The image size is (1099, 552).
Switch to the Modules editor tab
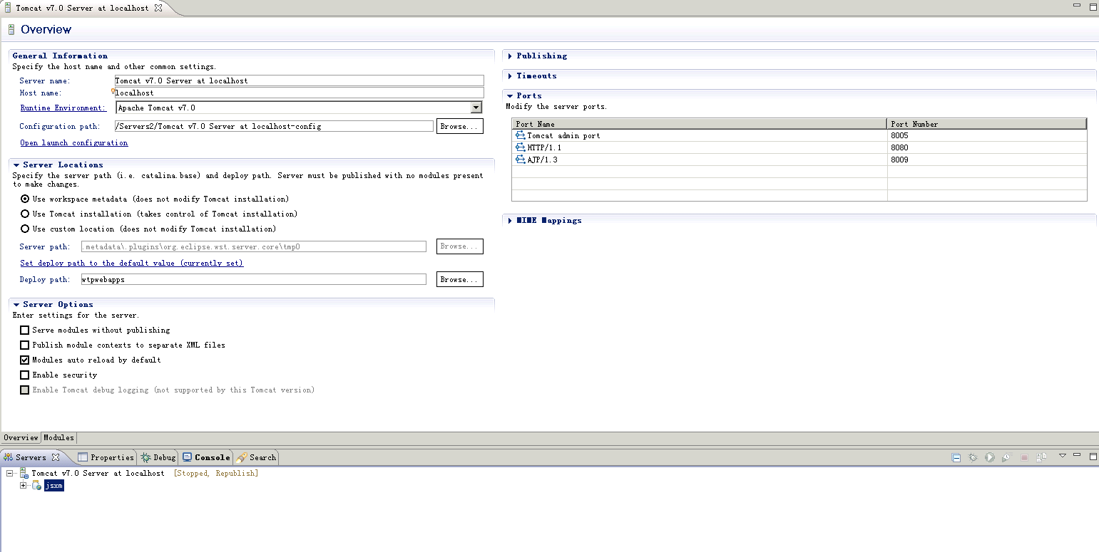tap(58, 437)
